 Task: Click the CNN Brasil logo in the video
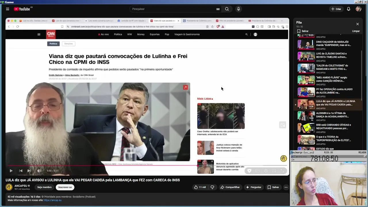pos(51,34)
